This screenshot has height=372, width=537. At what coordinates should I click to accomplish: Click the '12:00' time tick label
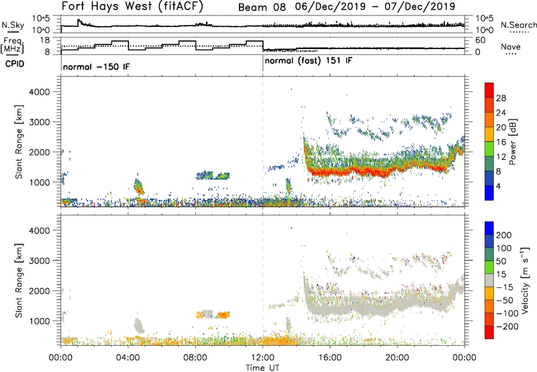coord(262,358)
